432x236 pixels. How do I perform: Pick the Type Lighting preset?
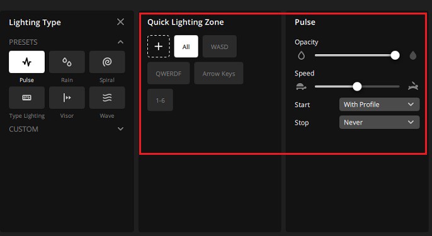pos(26,98)
